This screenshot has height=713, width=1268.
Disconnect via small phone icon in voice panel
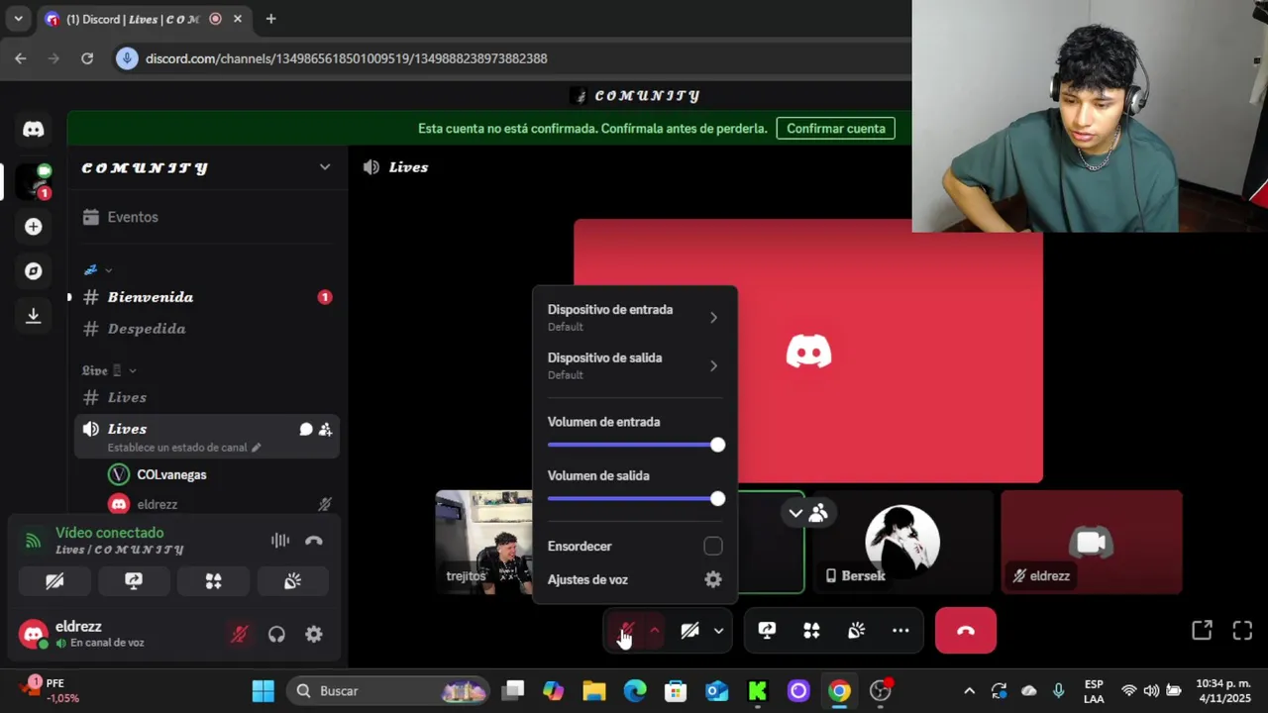pyautogui.click(x=314, y=541)
